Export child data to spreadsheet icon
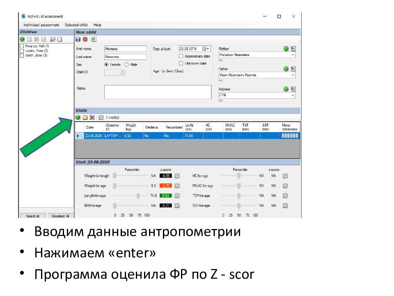This screenshot has width=394, height=296. 94,39
